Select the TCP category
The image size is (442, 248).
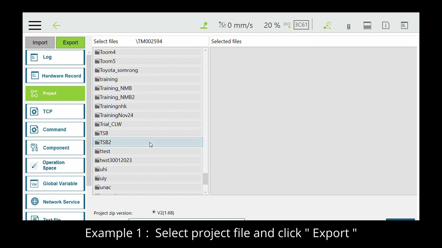point(55,112)
